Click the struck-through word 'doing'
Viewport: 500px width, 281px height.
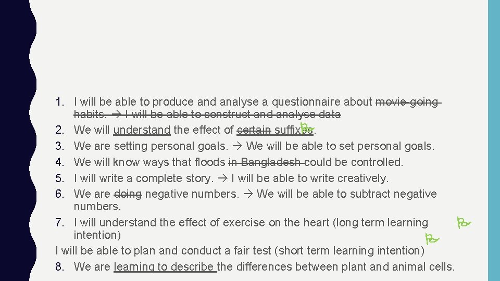click(x=127, y=194)
